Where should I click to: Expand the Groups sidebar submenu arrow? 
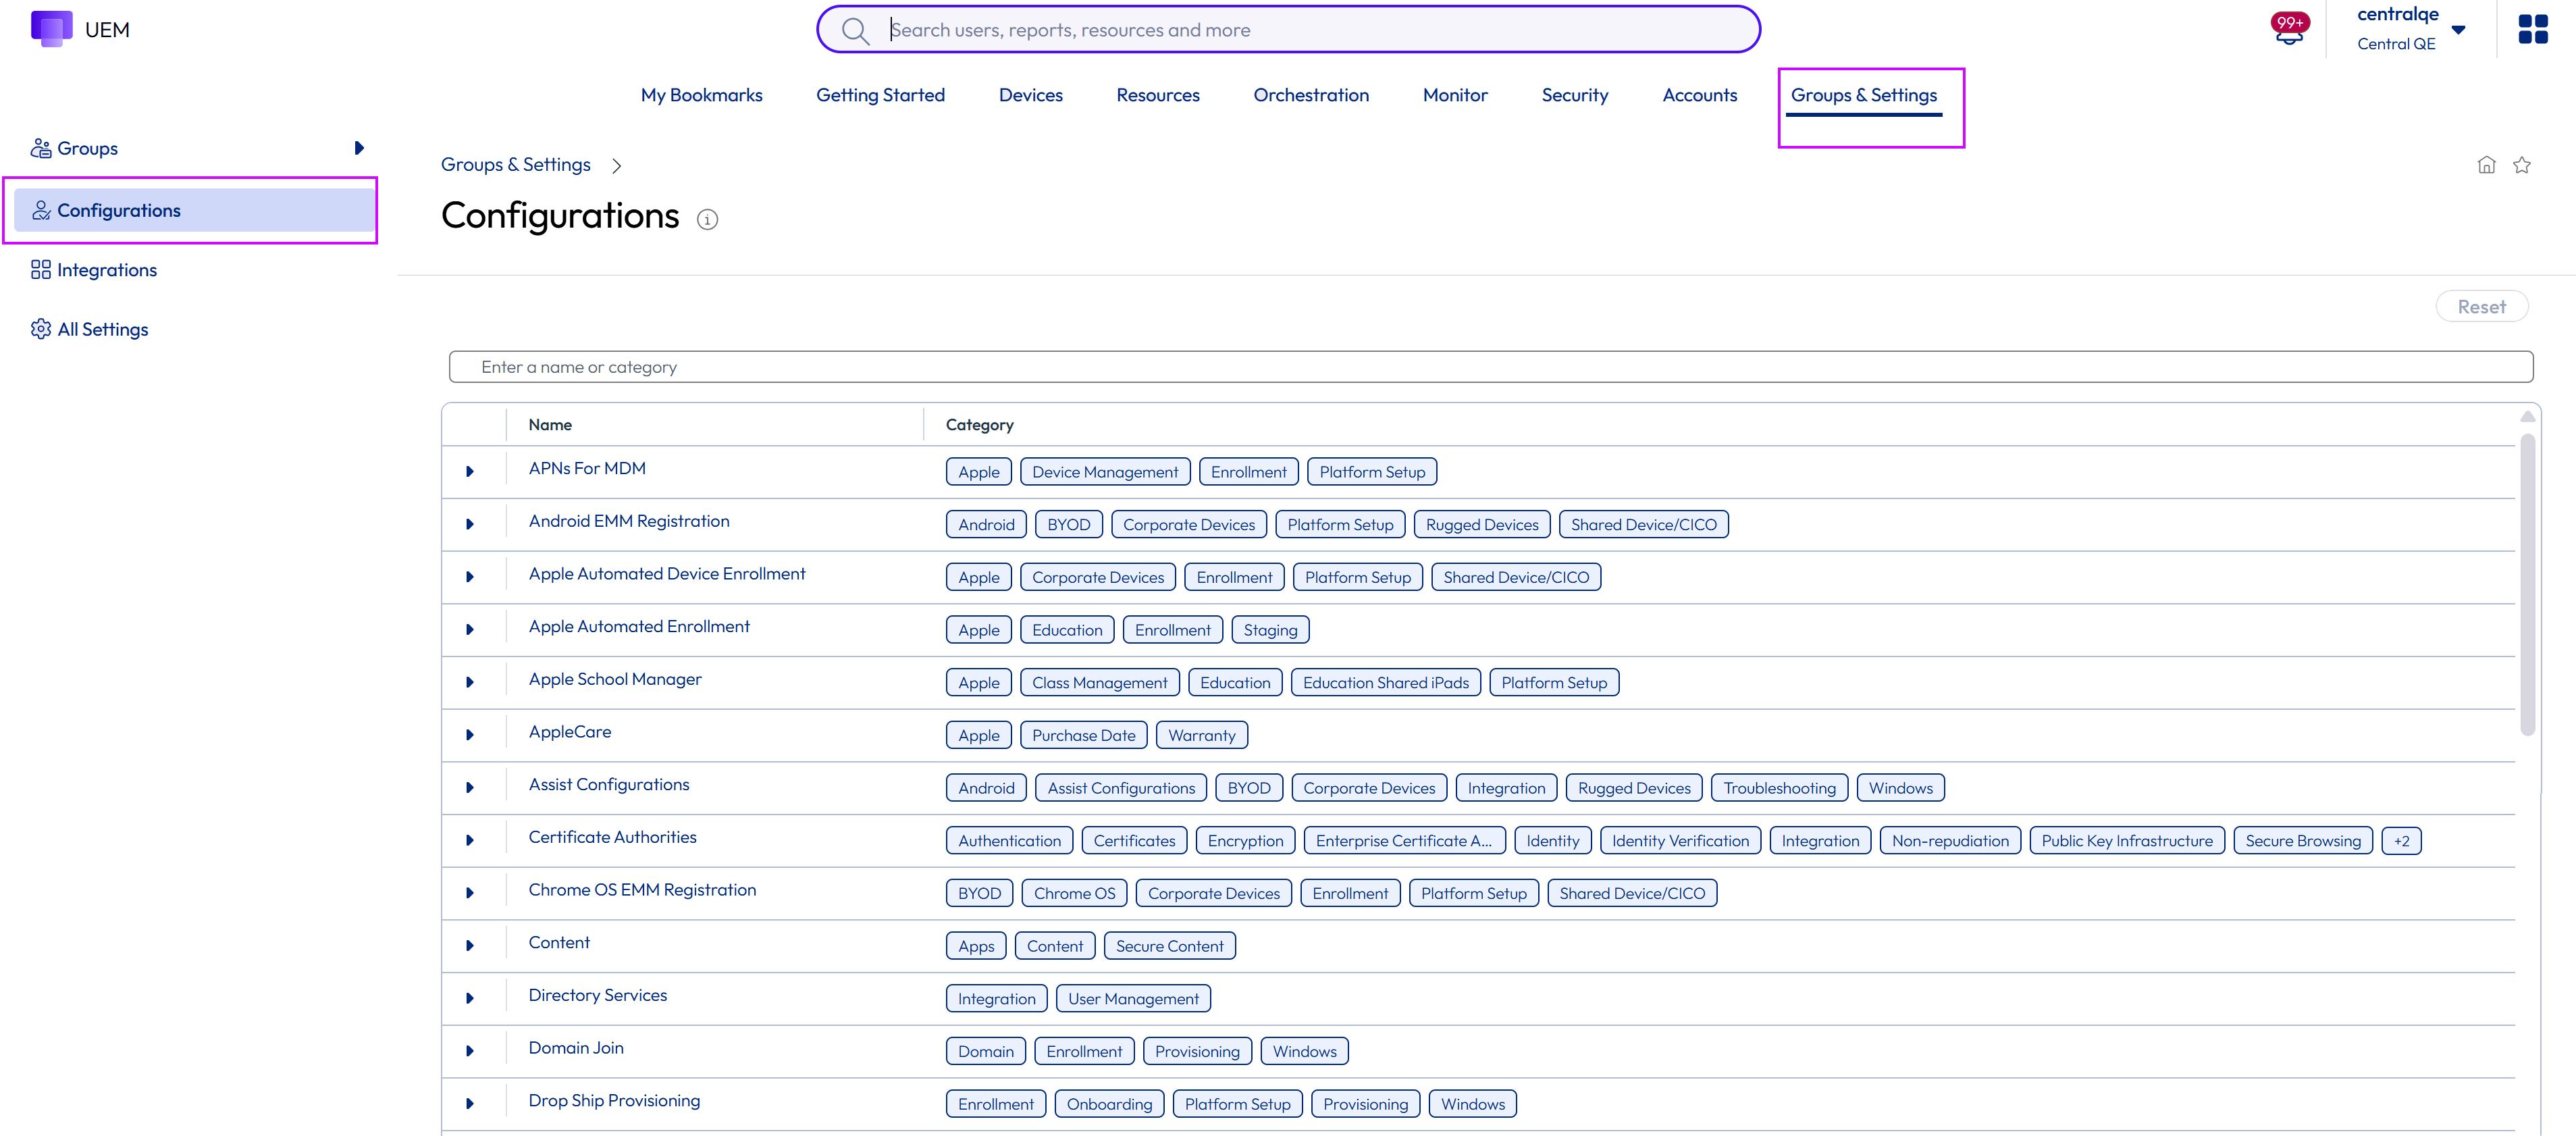tap(359, 148)
